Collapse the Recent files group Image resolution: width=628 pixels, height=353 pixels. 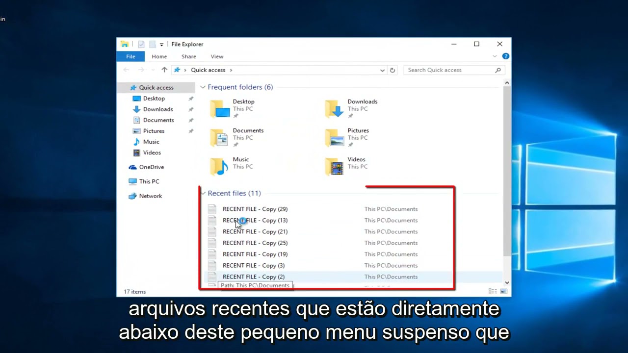[203, 193]
